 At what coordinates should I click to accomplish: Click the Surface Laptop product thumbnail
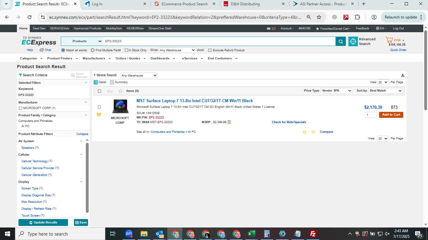coord(120,107)
